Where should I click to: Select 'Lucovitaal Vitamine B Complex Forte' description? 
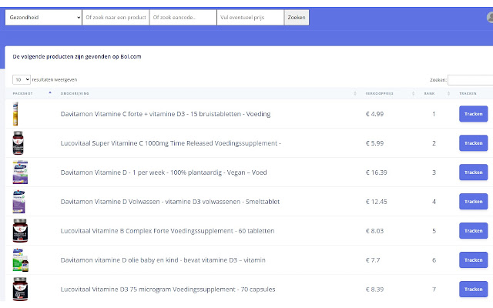167,231
